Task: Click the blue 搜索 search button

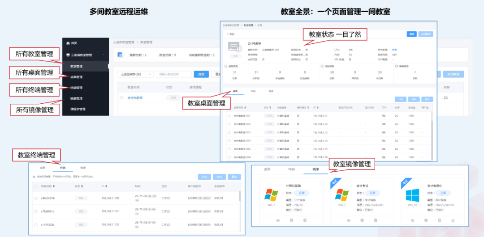Action: [x=201, y=74]
